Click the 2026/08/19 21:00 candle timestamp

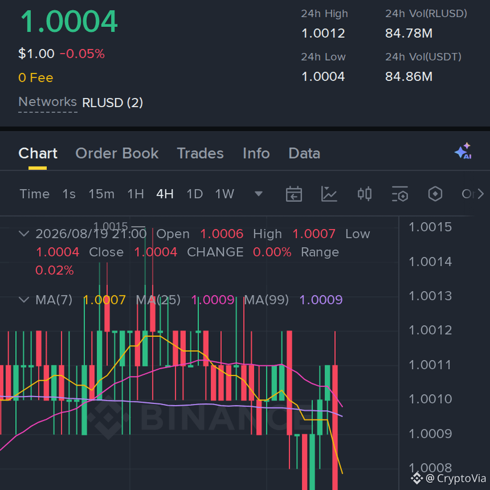(91, 234)
